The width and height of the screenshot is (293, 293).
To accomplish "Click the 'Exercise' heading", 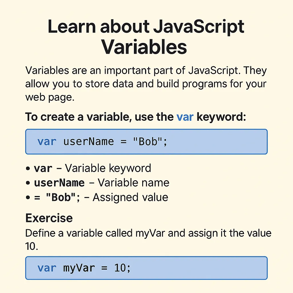I will click(x=49, y=218).
